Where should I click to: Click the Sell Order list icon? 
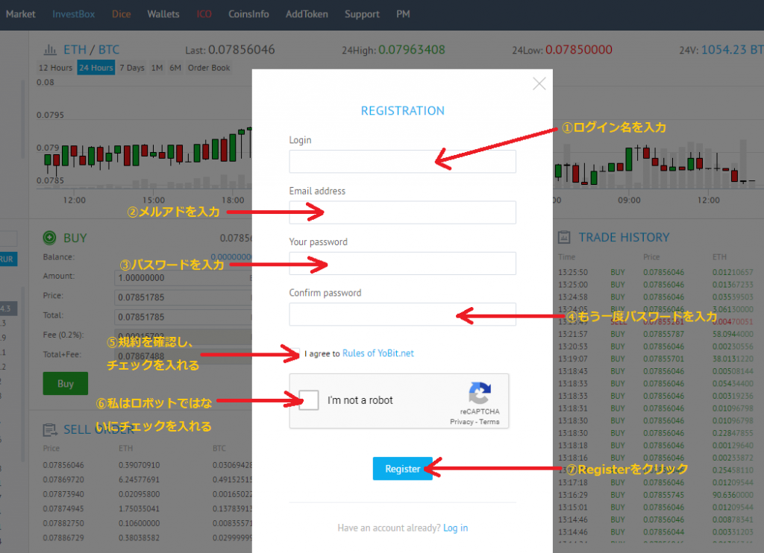(x=50, y=429)
